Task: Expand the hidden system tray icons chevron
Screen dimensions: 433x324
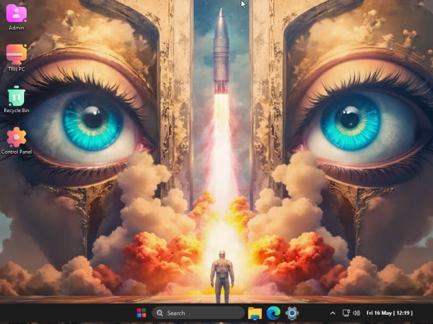Action: [333, 313]
